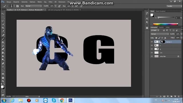Select the Dodge tool
Viewport: 183px width, 103px height.
coord(3,60)
